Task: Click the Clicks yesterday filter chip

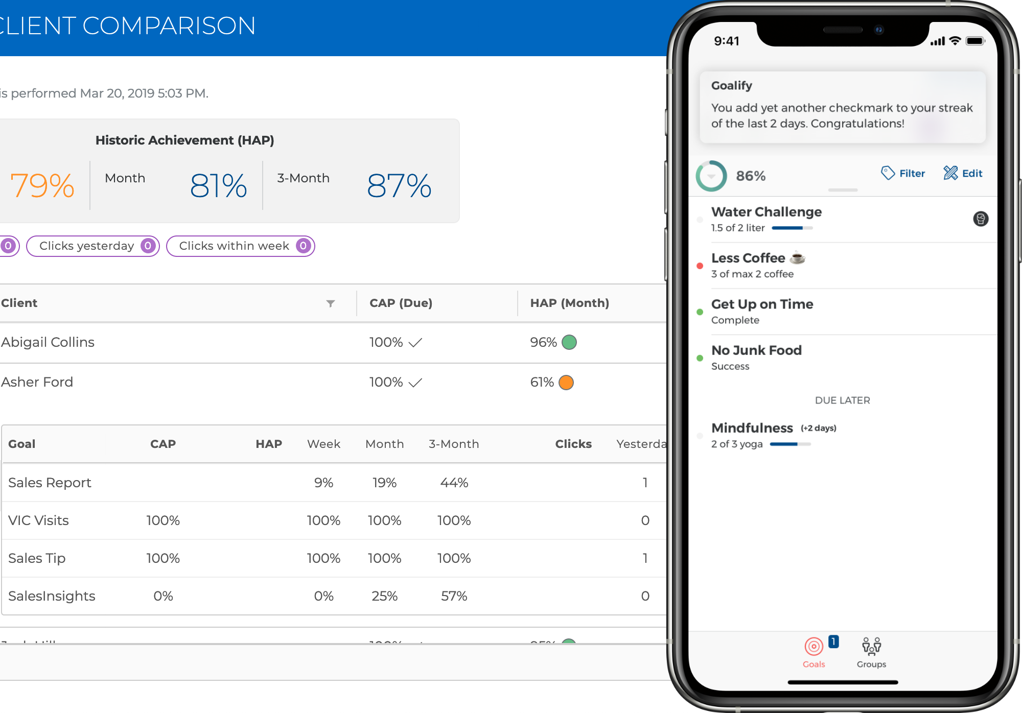Action: (92, 246)
